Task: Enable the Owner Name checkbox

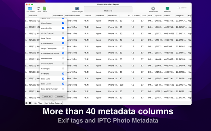Action: click(63, 58)
